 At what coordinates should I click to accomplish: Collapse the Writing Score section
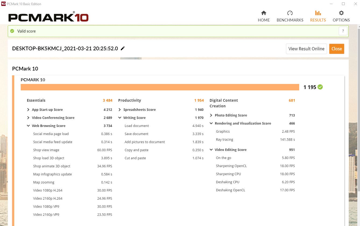point(120,118)
